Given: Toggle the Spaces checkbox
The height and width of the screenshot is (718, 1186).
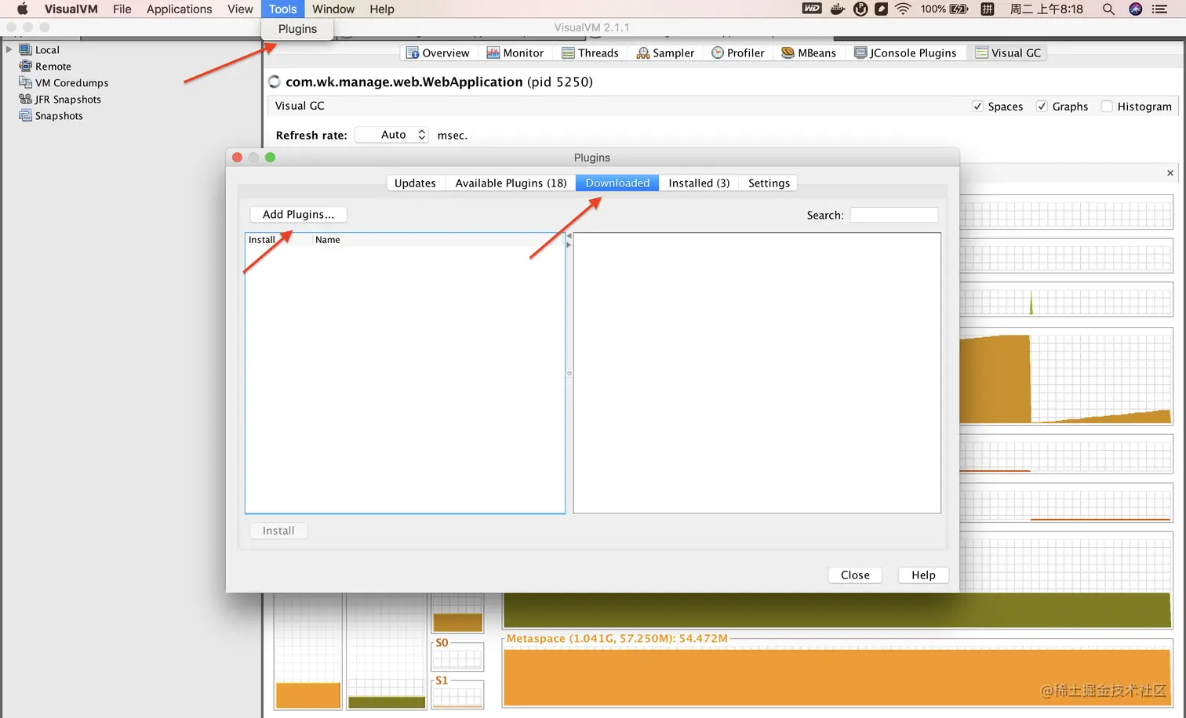Looking at the screenshot, I should (977, 107).
